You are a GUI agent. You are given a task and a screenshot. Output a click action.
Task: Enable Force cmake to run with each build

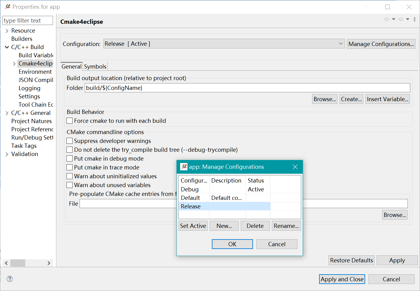(69, 121)
